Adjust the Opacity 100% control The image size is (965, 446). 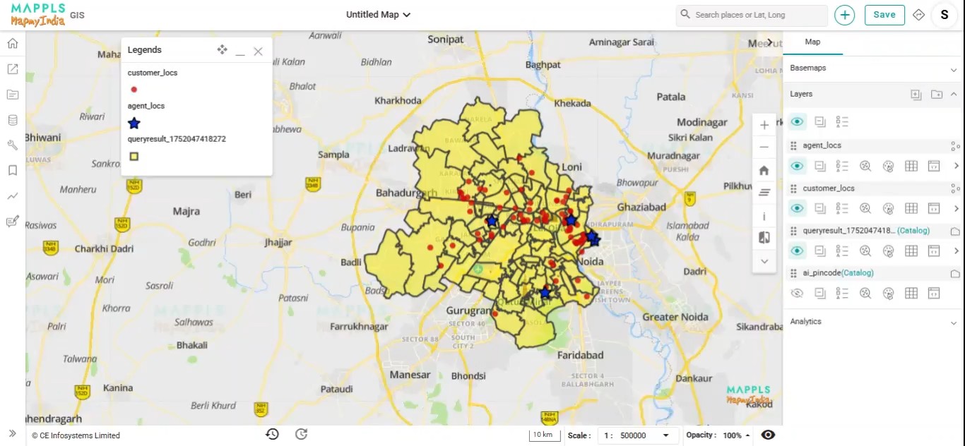click(x=736, y=435)
